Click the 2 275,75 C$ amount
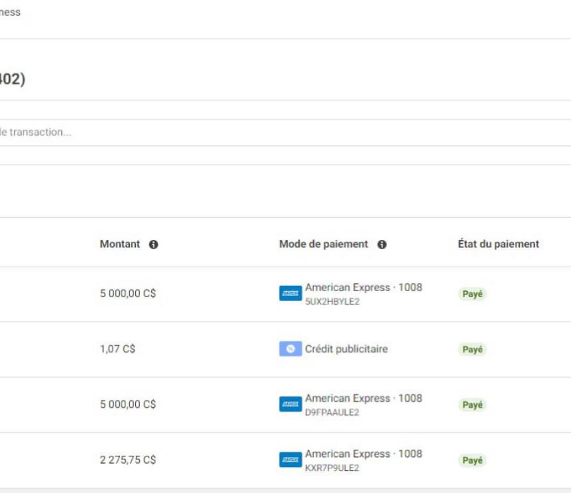This screenshot has width=571, height=493. pos(128,460)
